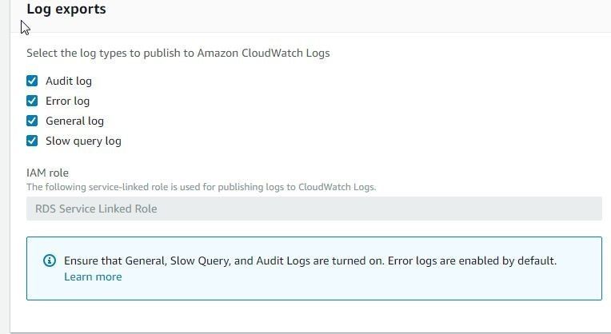Click 'Amazon CloudWatch Logs' in the description
The height and width of the screenshot is (334, 611).
click(x=263, y=53)
